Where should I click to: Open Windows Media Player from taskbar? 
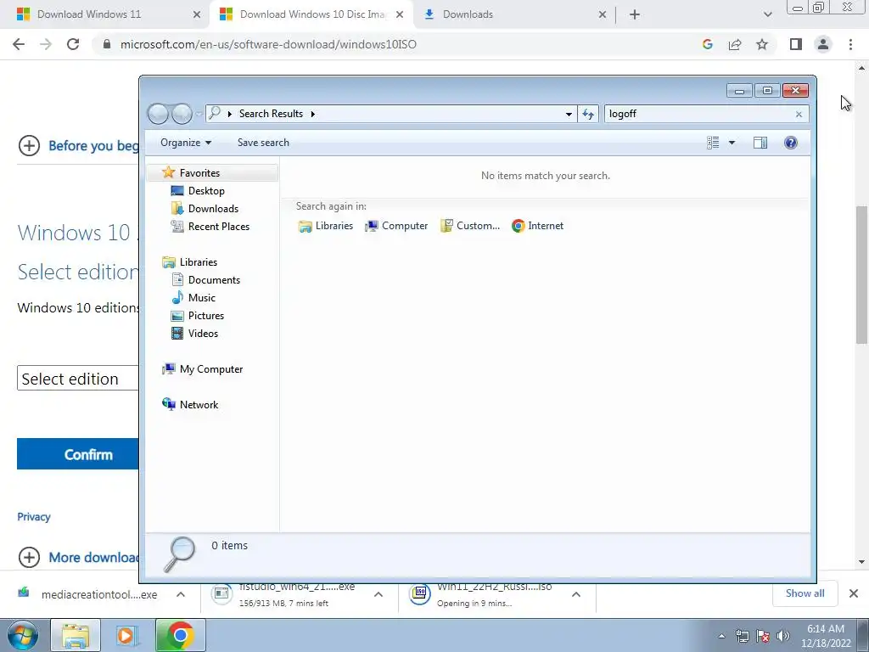coord(127,635)
